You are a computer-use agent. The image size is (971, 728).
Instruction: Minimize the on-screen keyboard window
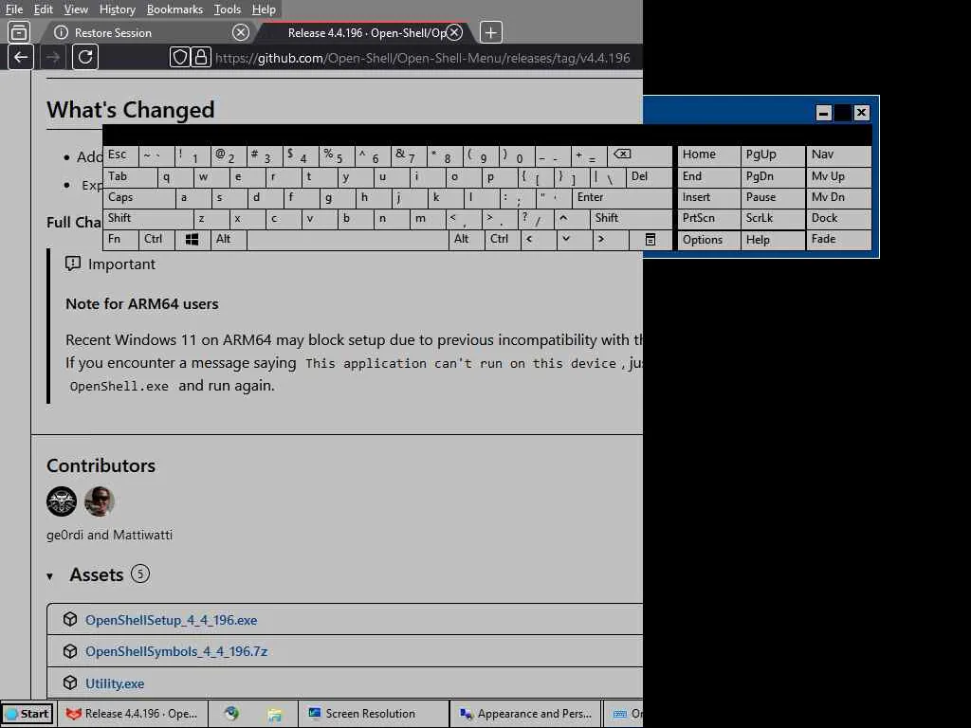(823, 113)
